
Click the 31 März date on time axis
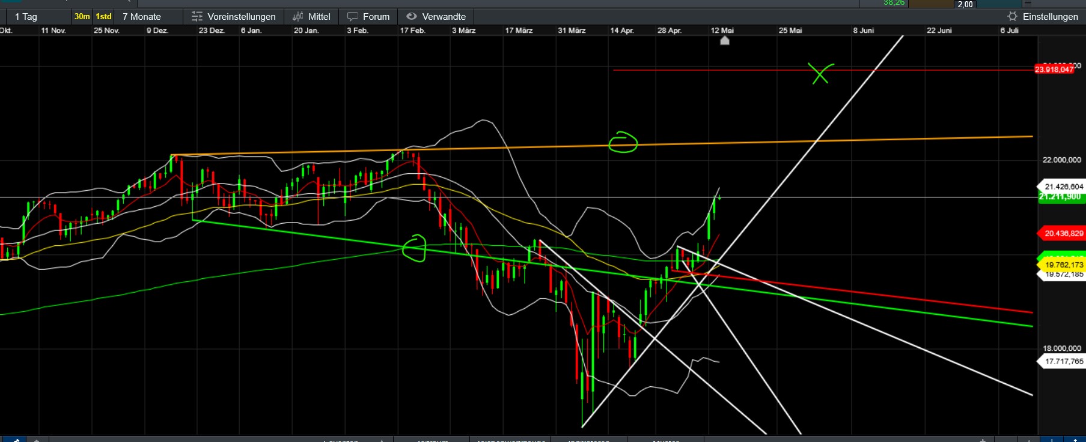click(x=572, y=31)
